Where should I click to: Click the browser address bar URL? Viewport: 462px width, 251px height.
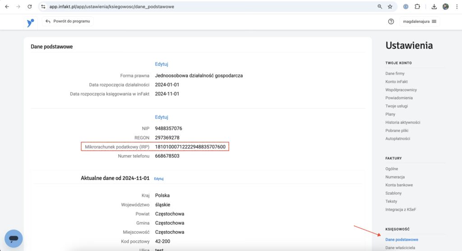[x=112, y=7]
